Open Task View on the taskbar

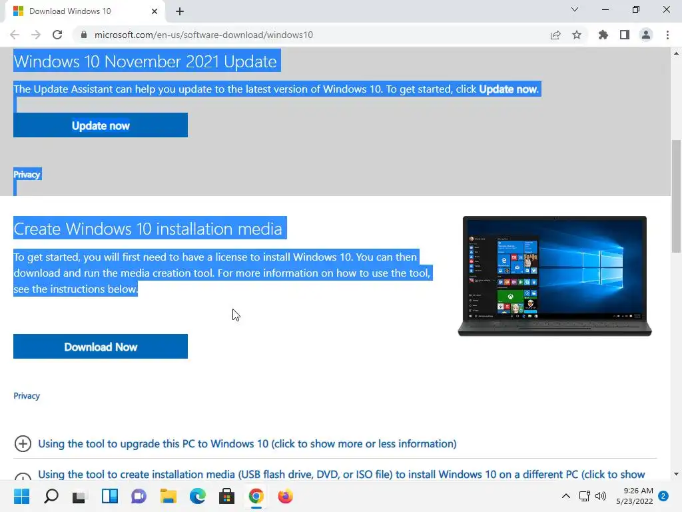(x=79, y=496)
